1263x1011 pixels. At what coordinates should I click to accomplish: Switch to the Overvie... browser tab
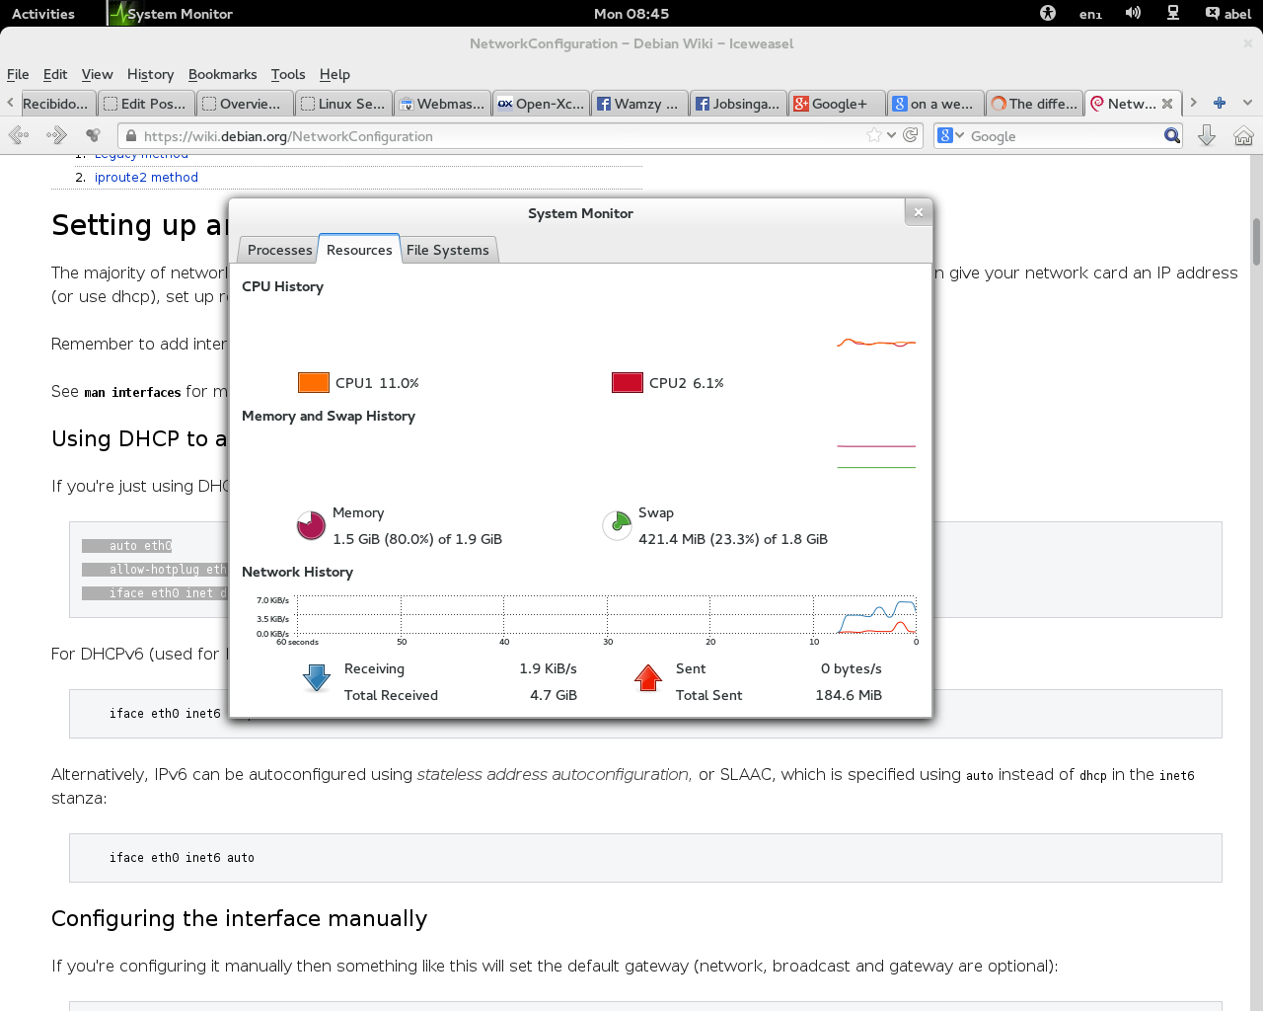coord(245,104)
